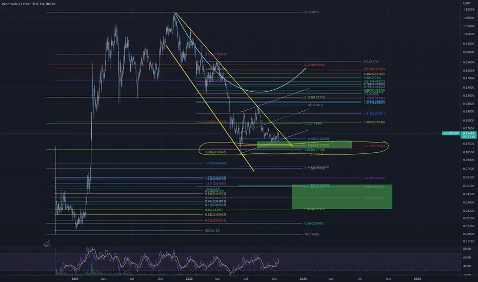Select the 0.618(0.03624) Fibonacci level label

point(215,205)
